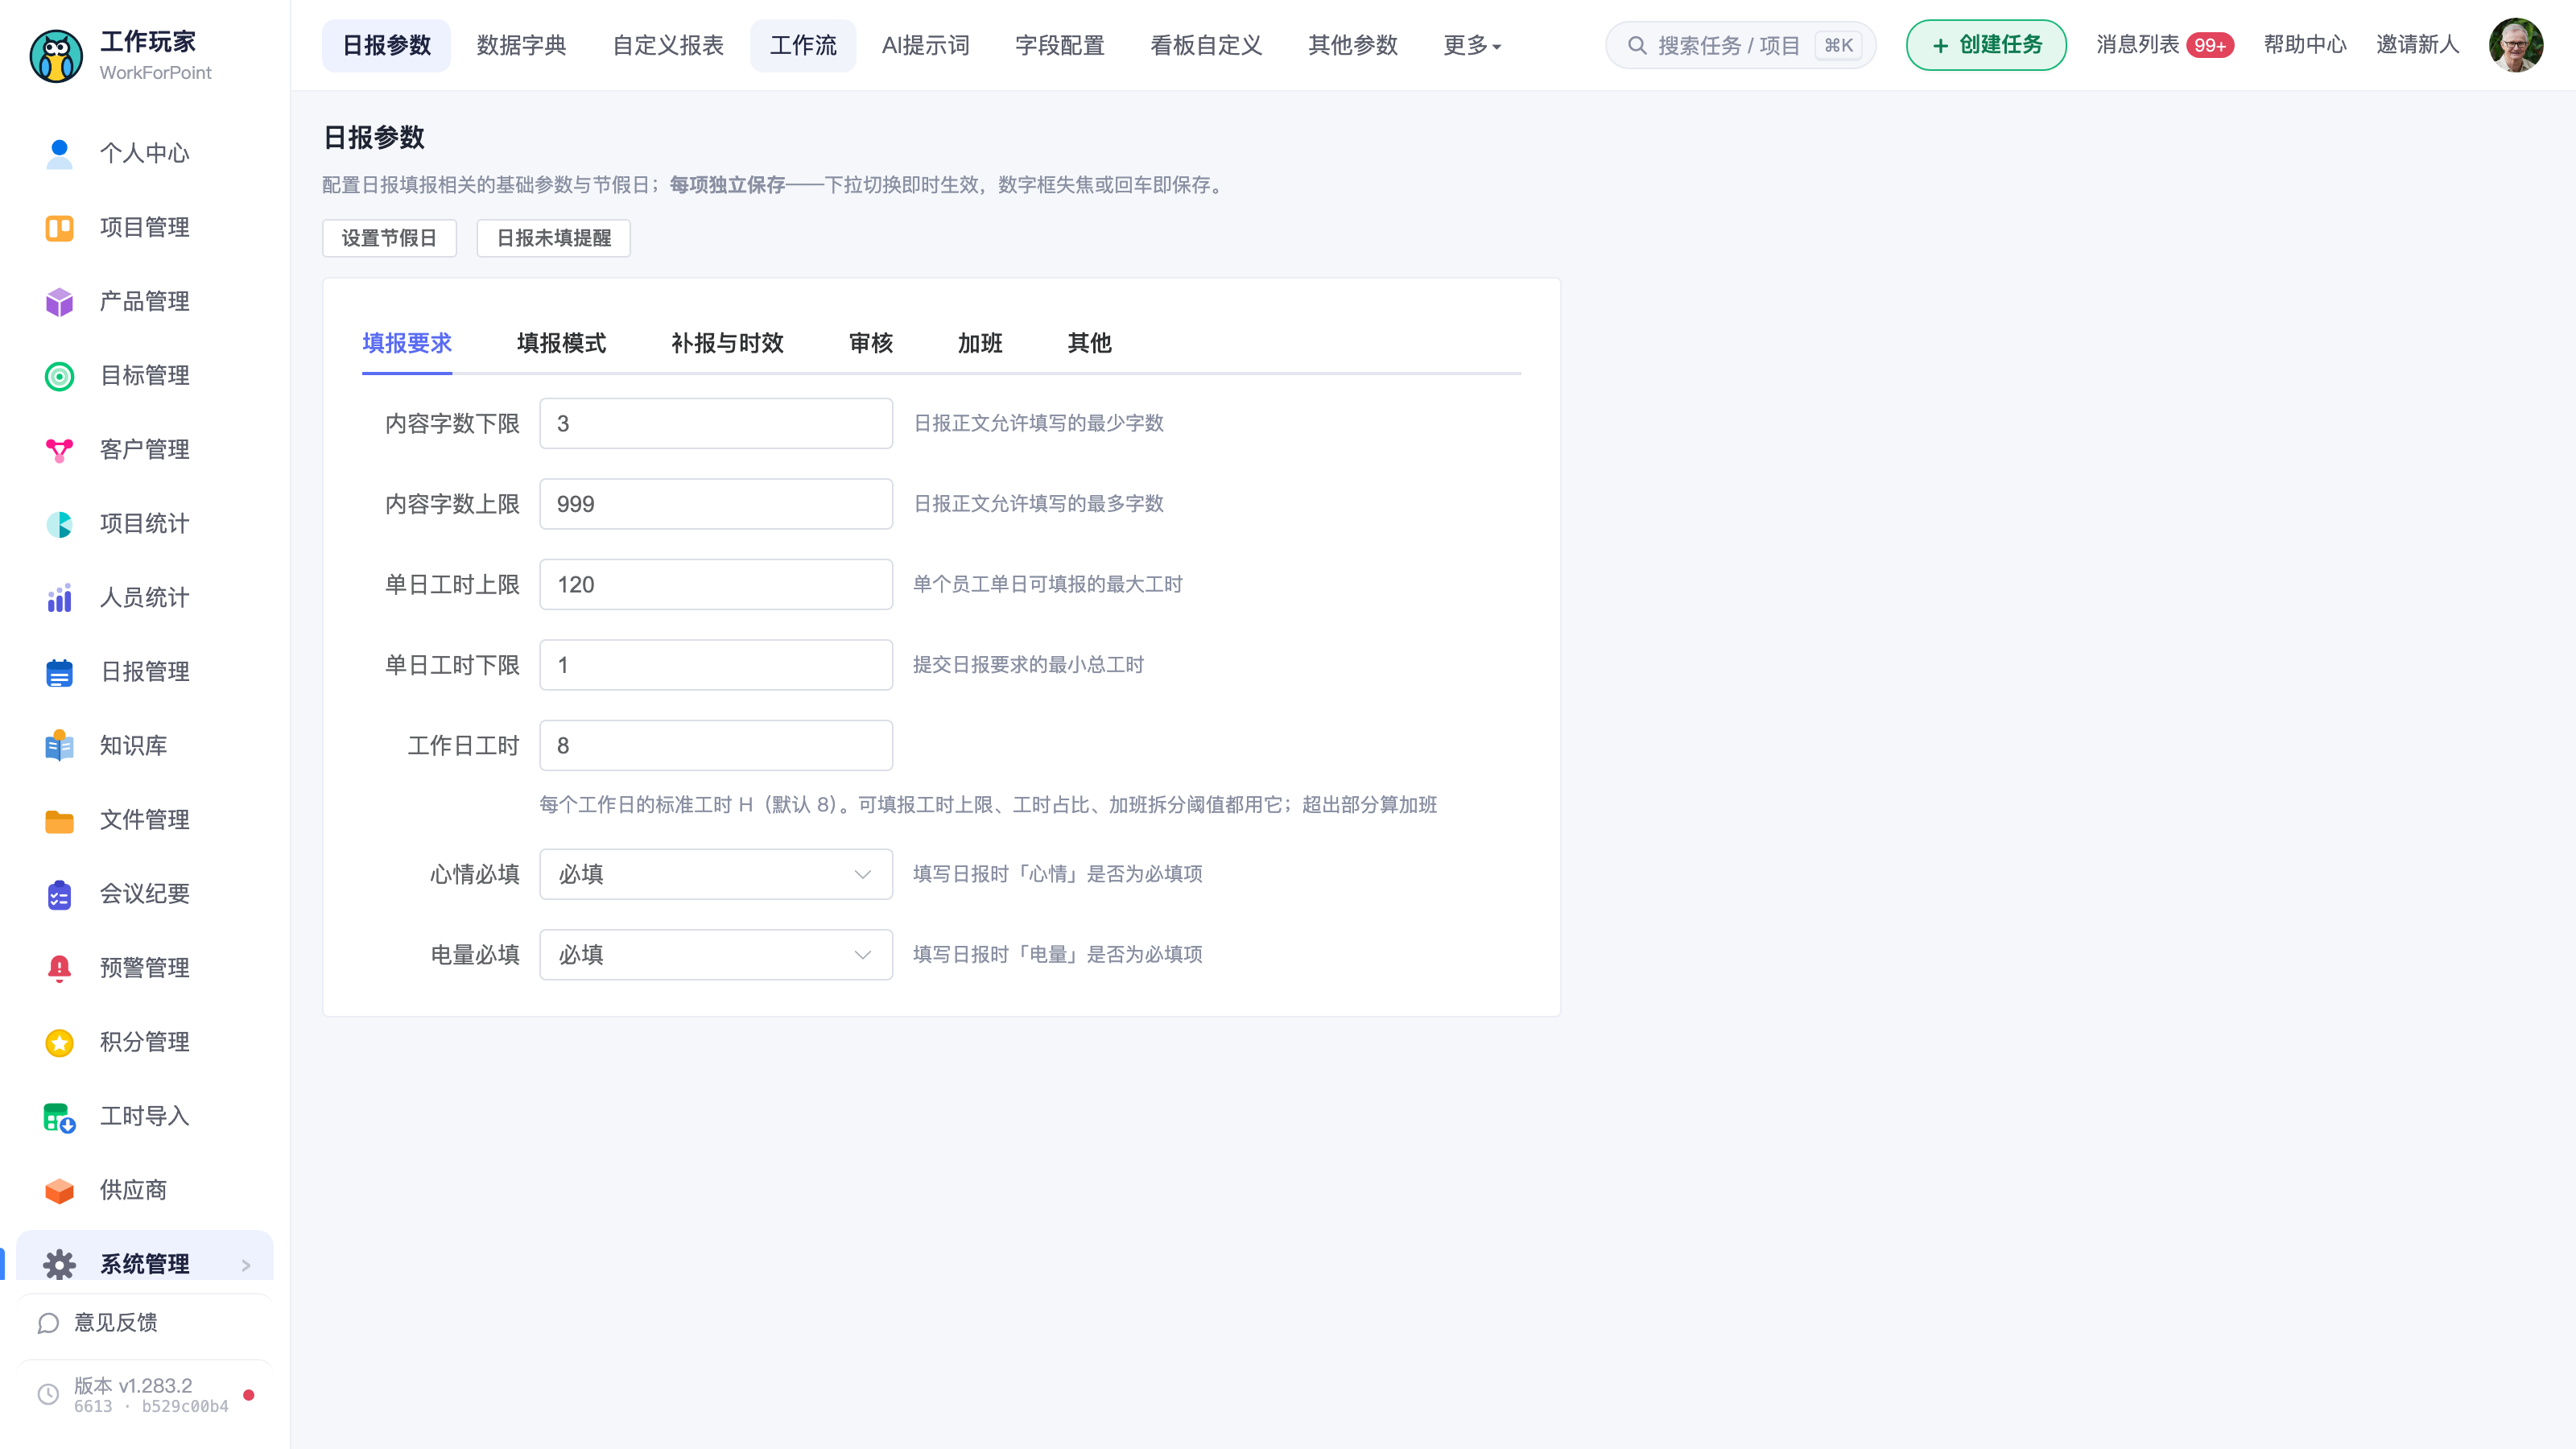Click the 产品管理 cube icon
The image size is (2576, 1449).
click(x=59, y=301)
